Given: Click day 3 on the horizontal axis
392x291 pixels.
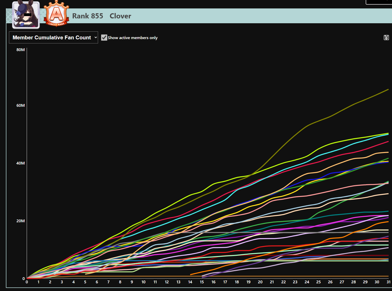Looking at the screenshot, I should tap(62, 282).
